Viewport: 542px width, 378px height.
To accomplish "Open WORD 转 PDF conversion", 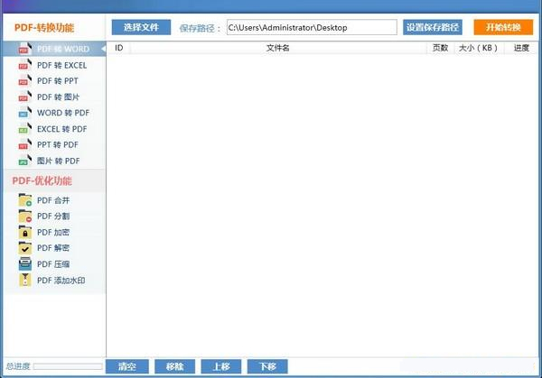I will pos(54,113).
